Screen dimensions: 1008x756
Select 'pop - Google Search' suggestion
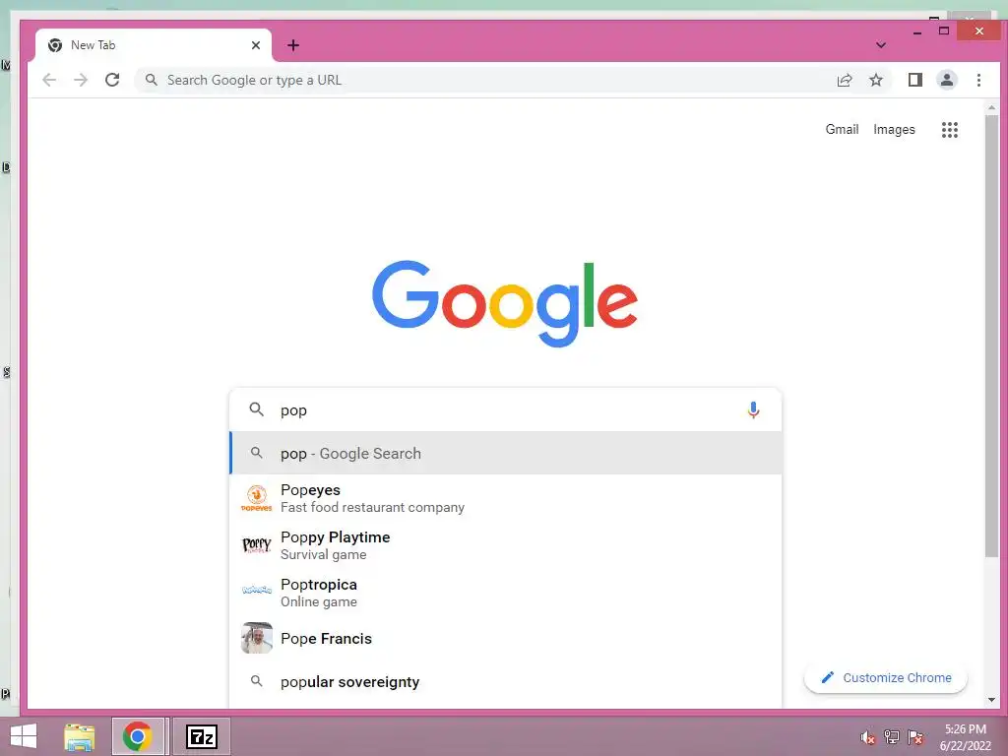pyautogui.click(x=505, y=453)
